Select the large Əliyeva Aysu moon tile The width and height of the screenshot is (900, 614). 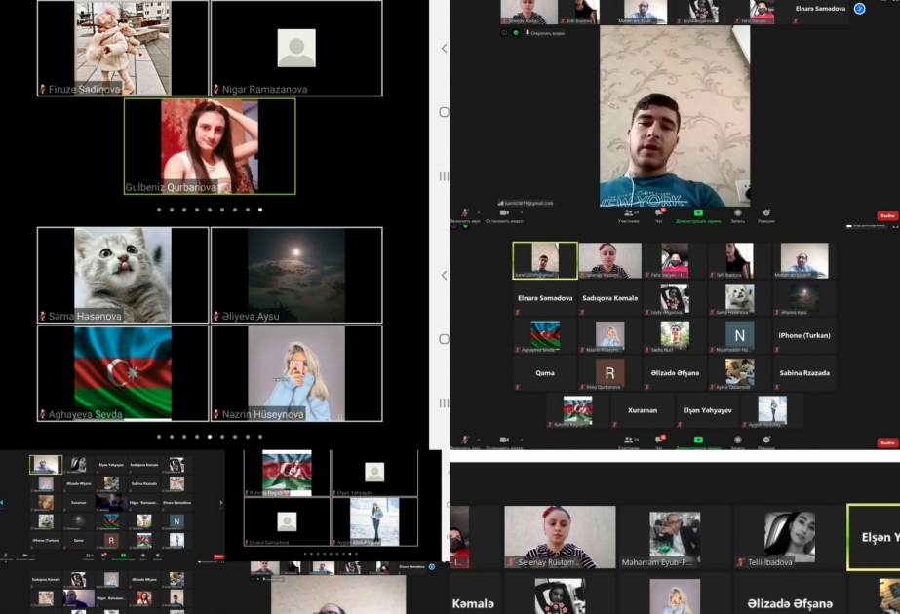[x=296, y=275]
